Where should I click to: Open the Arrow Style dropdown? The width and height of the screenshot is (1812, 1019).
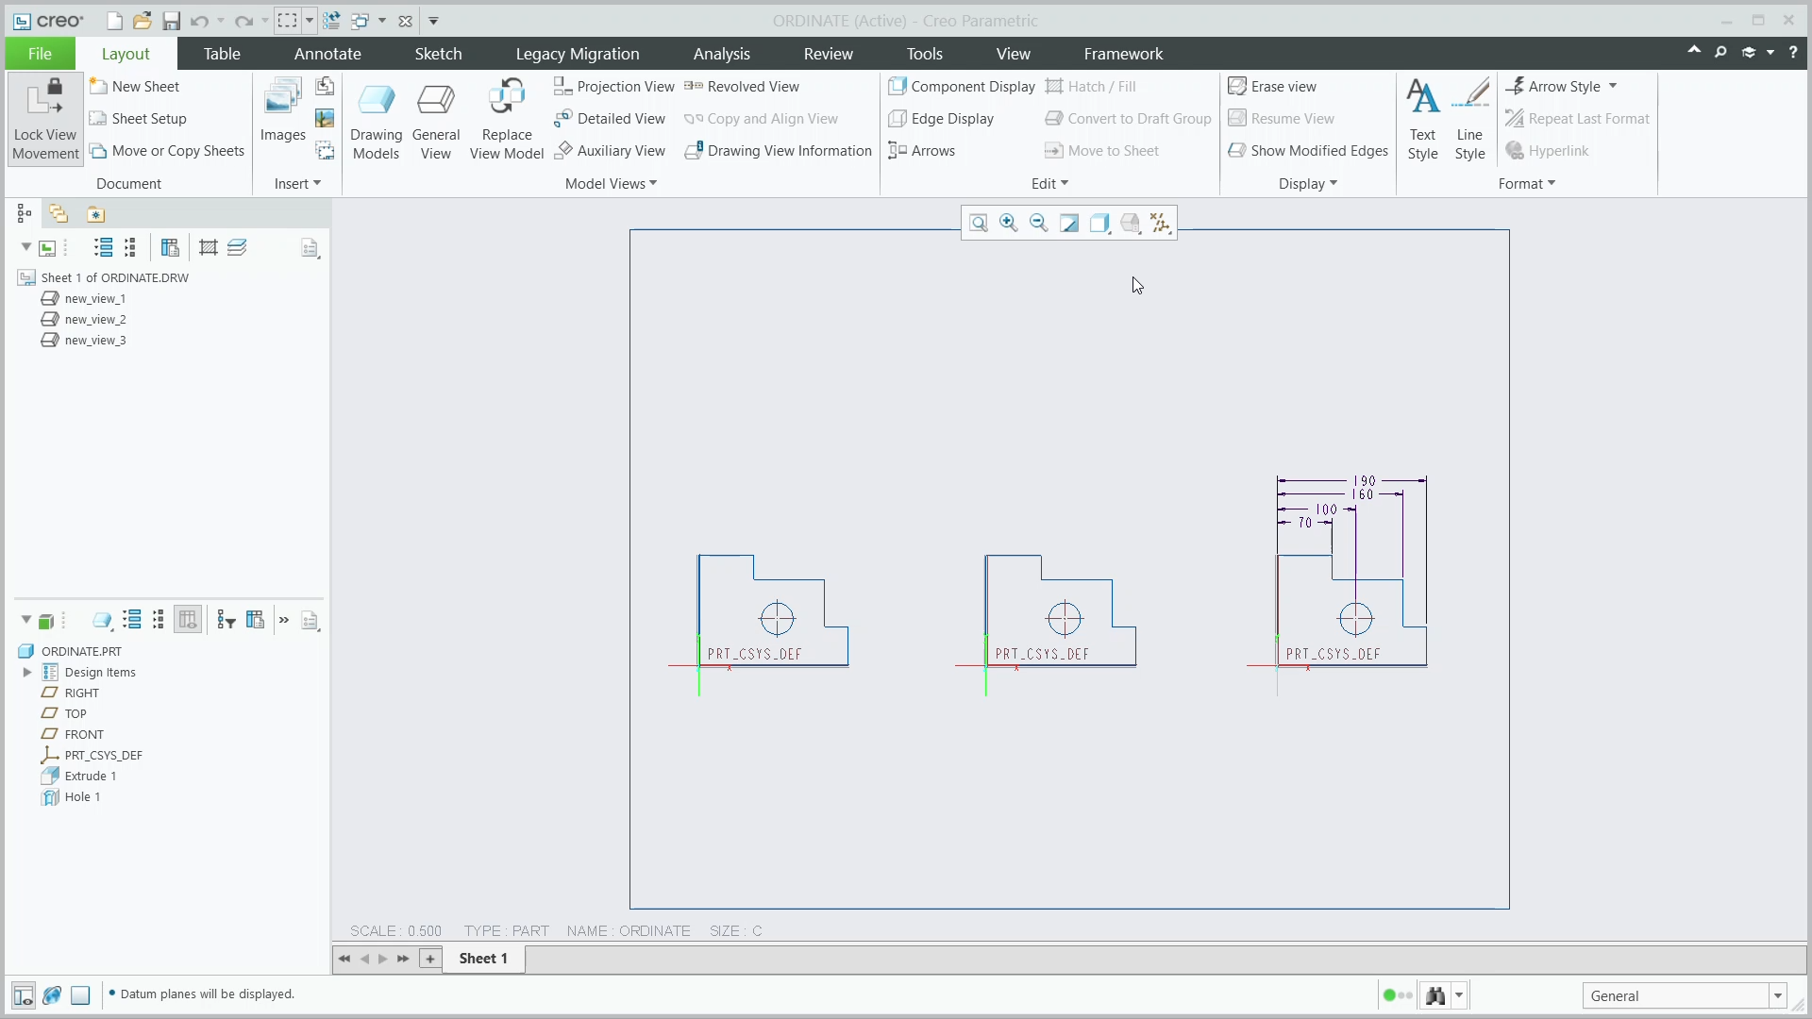tap(1562, 86)
